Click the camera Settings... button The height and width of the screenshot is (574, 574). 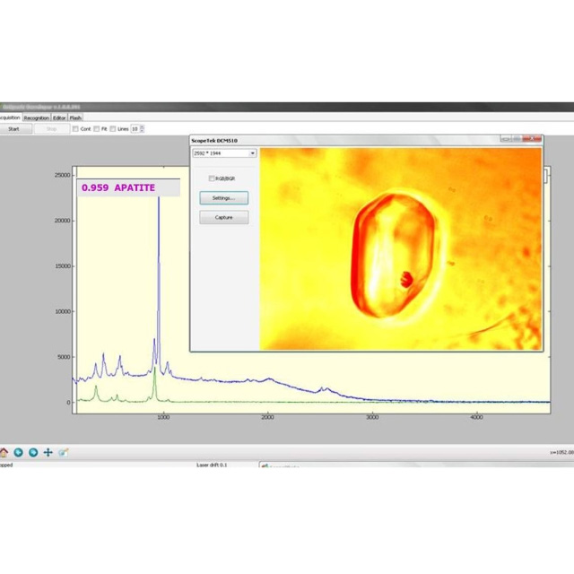(x=223, y=197)
